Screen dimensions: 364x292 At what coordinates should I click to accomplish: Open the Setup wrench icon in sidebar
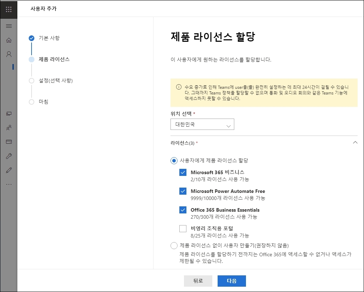[9, 156]
